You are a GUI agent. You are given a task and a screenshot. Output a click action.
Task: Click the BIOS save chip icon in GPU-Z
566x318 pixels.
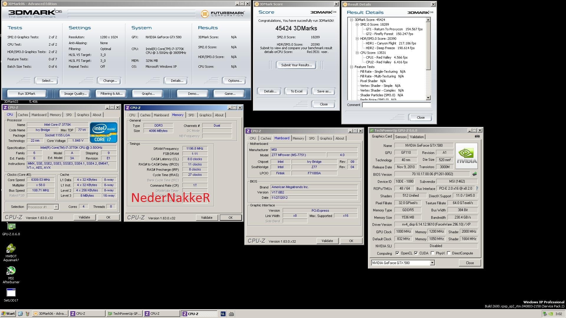(475, 174)
